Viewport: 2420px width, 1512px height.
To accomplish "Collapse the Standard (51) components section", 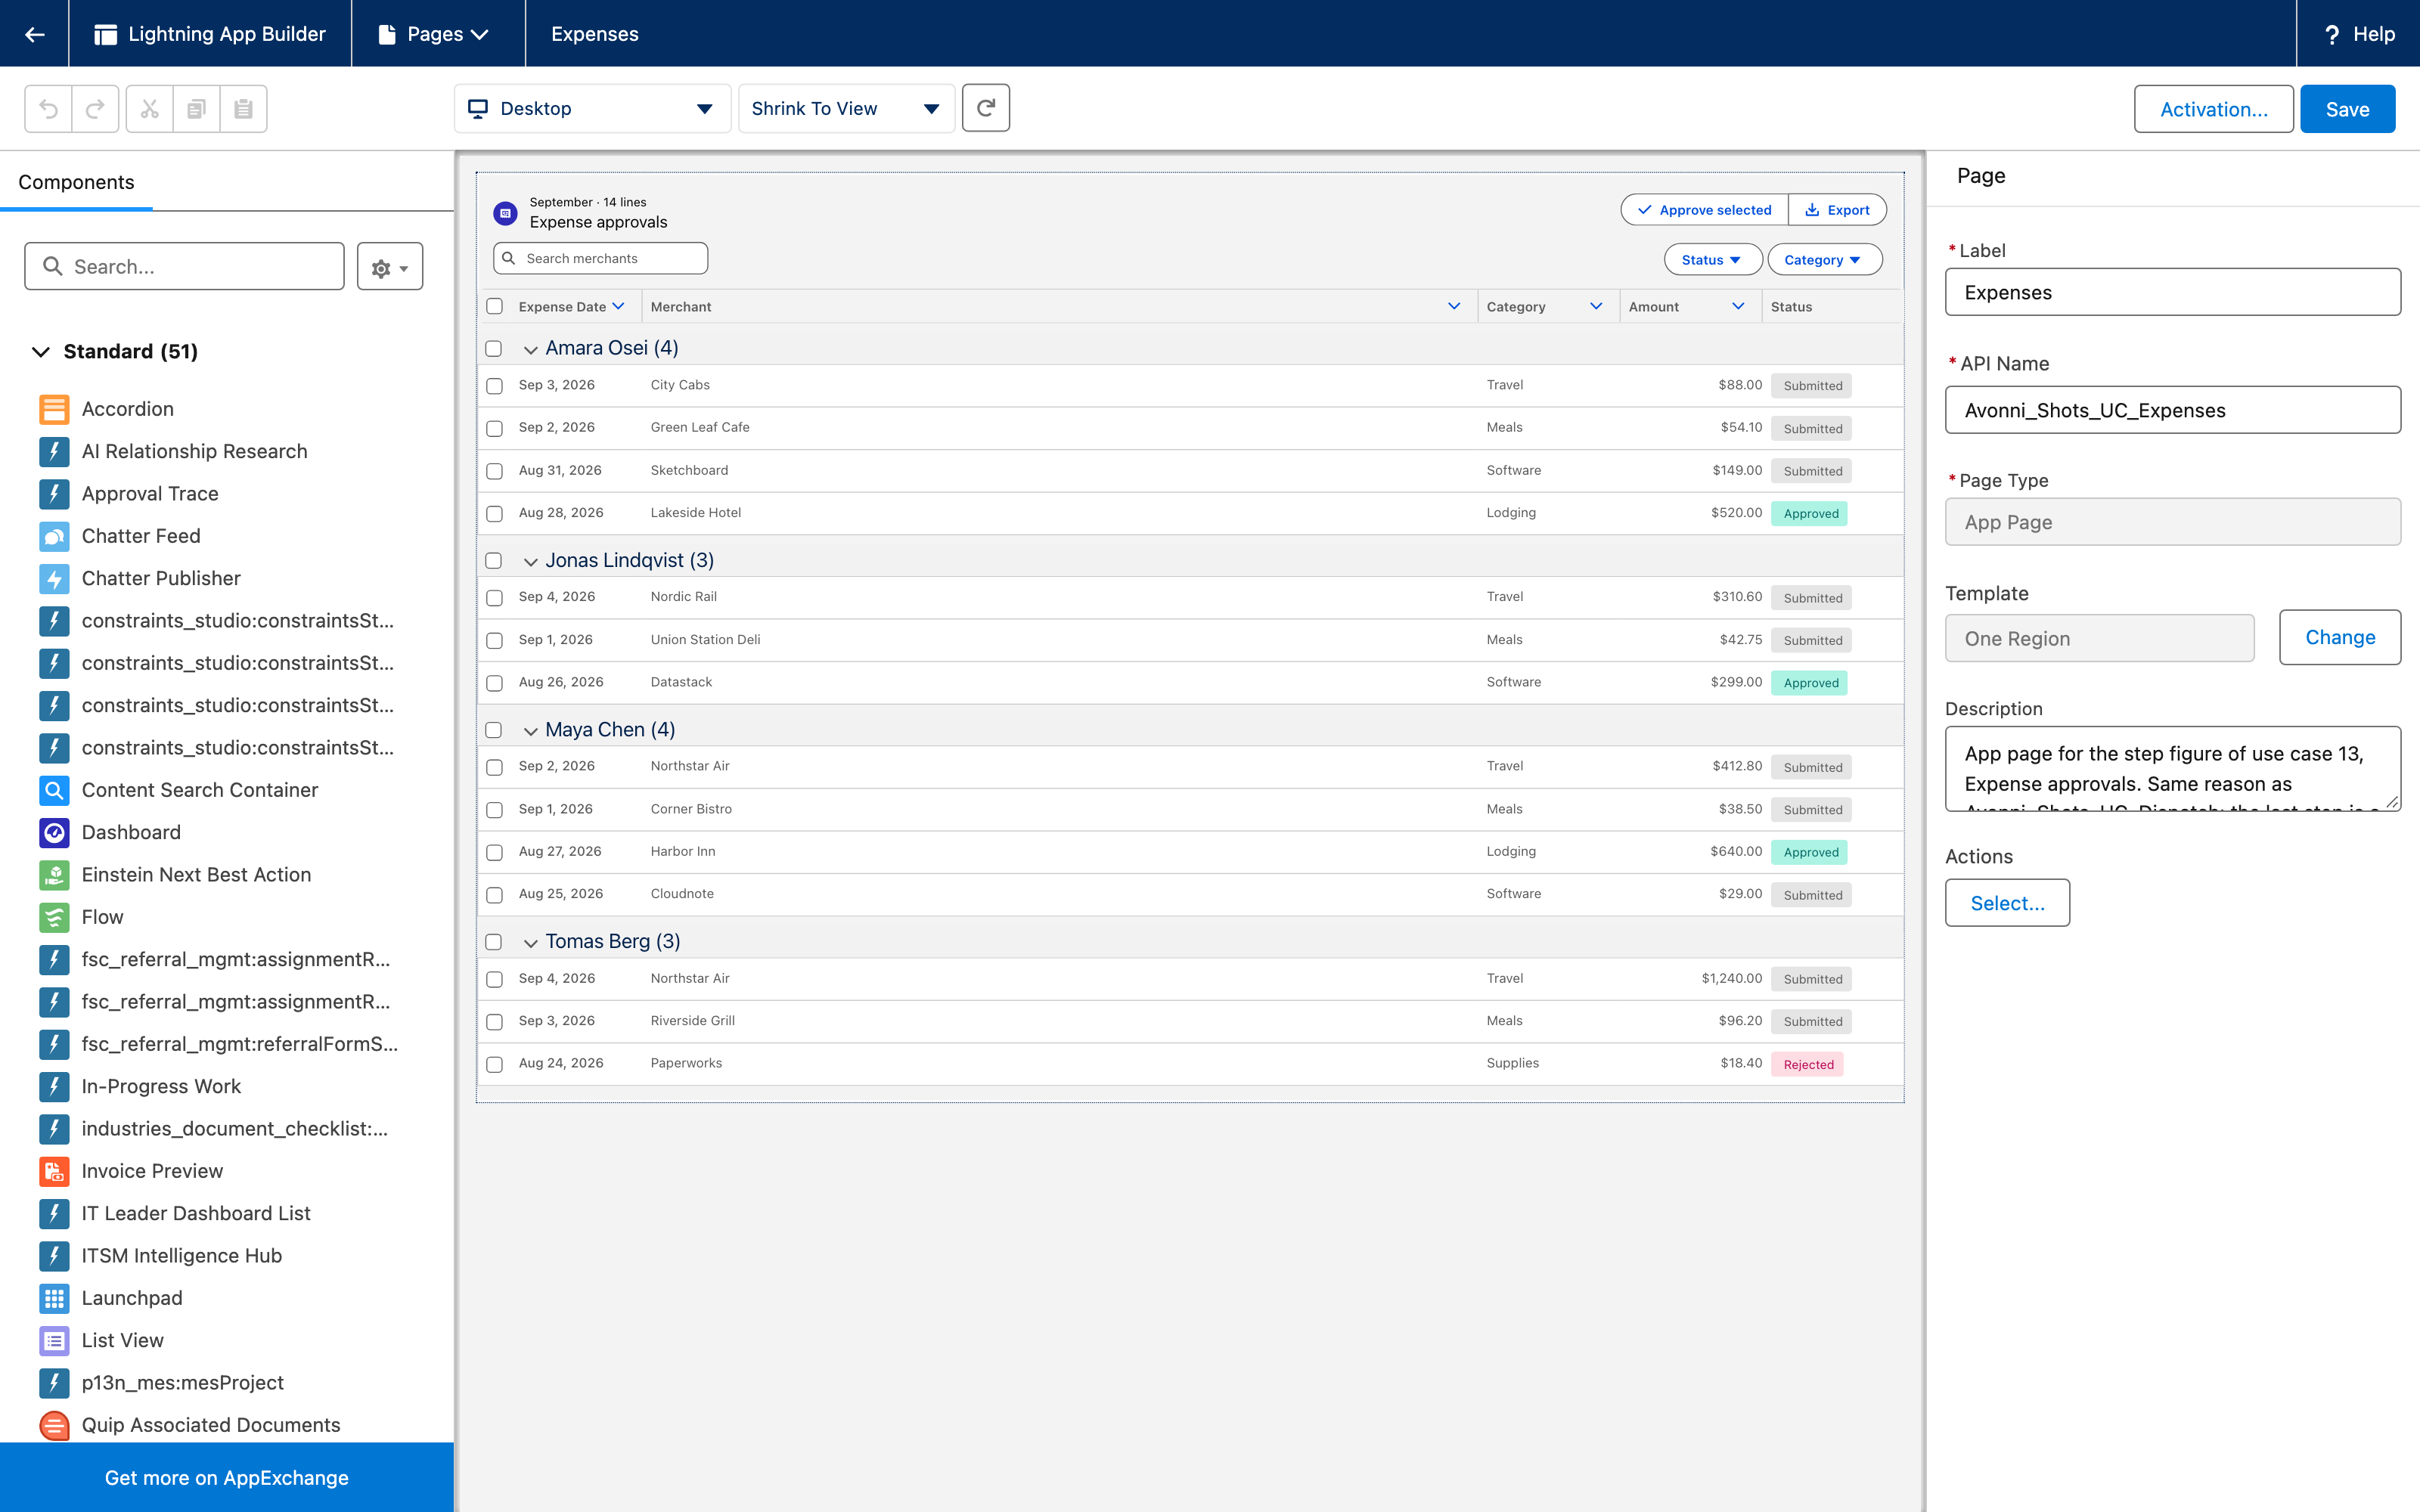I will pyautogui.click(x=41, y=352).
